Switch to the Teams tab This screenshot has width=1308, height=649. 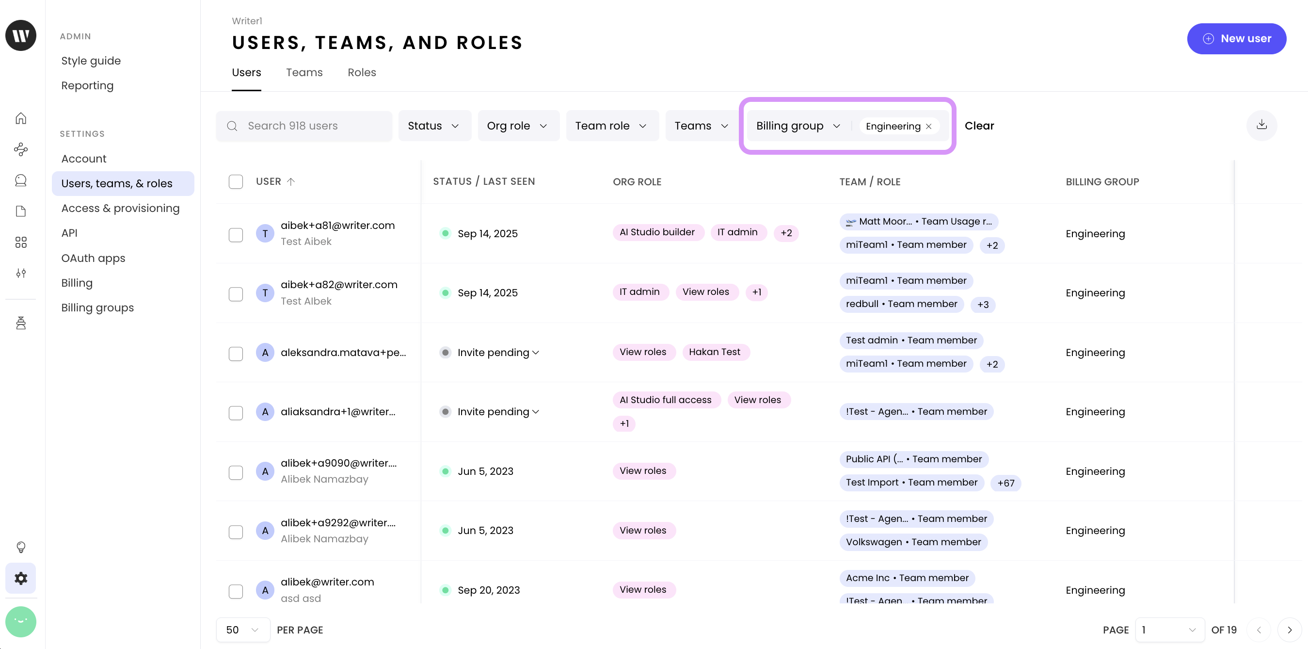point(303,72)
